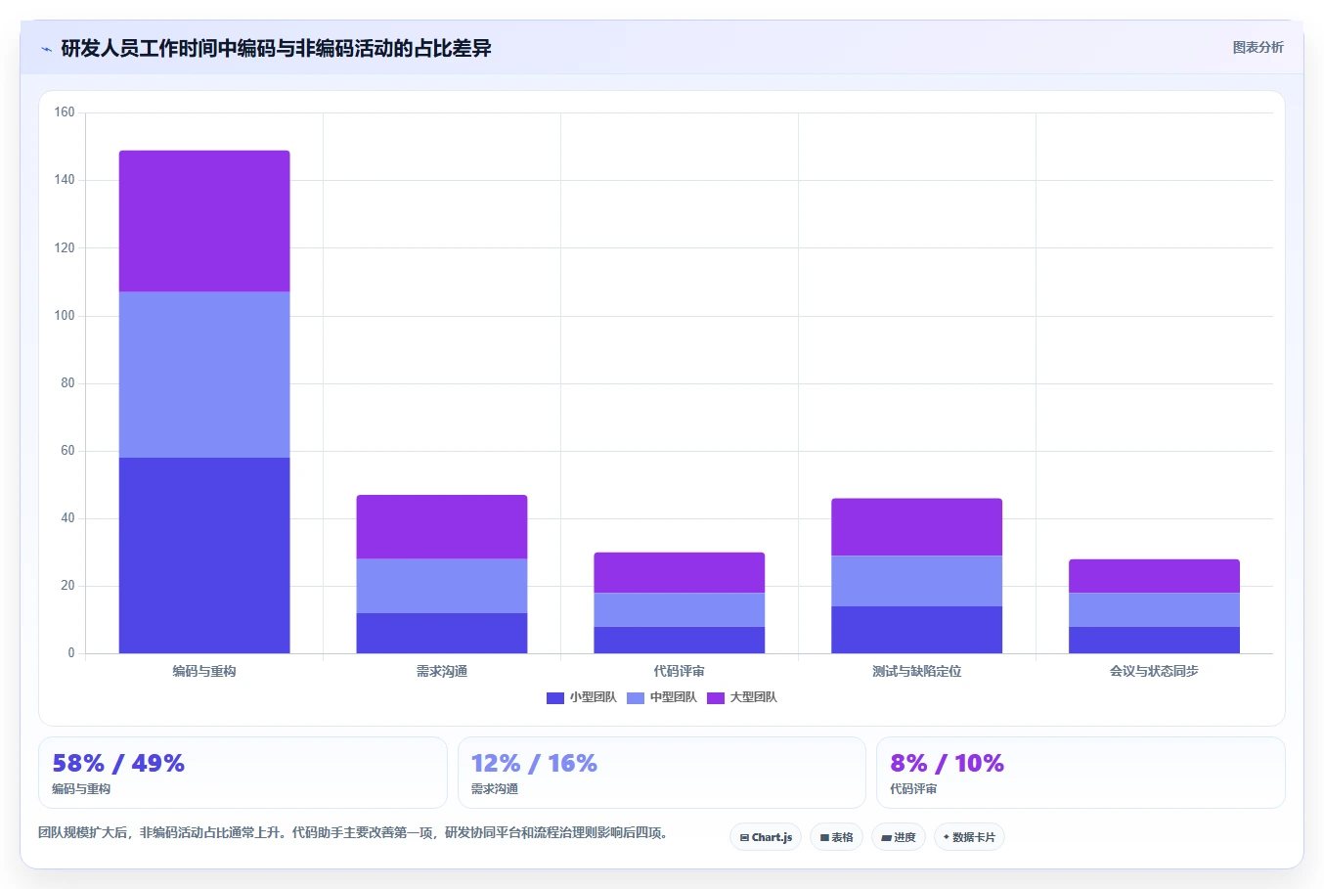Toggle the 中型团队 legend item
This screenshot has height=889, width=1324.
click(662, 697)
